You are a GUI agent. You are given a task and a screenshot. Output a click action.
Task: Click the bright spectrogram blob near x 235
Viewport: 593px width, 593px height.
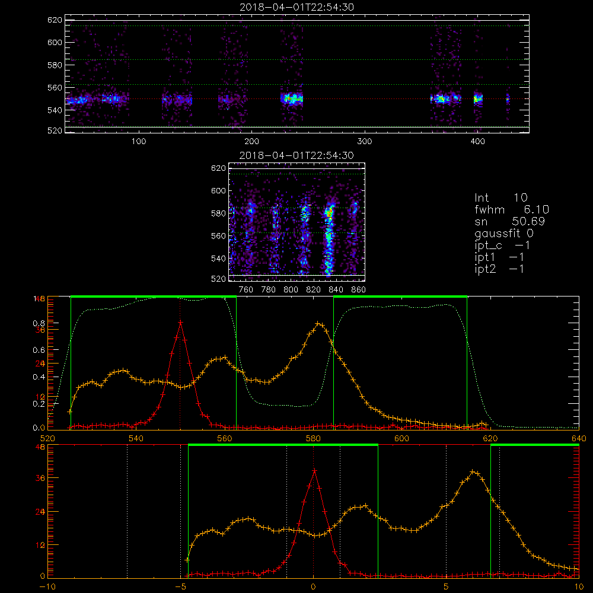[x=292, y=98]
